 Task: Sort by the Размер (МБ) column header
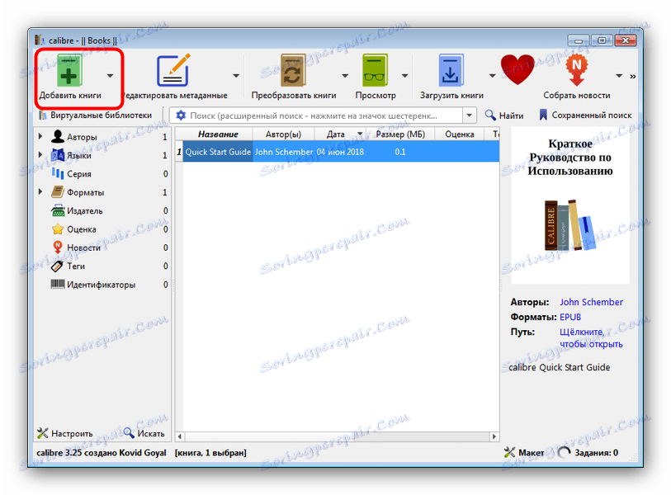400,134
